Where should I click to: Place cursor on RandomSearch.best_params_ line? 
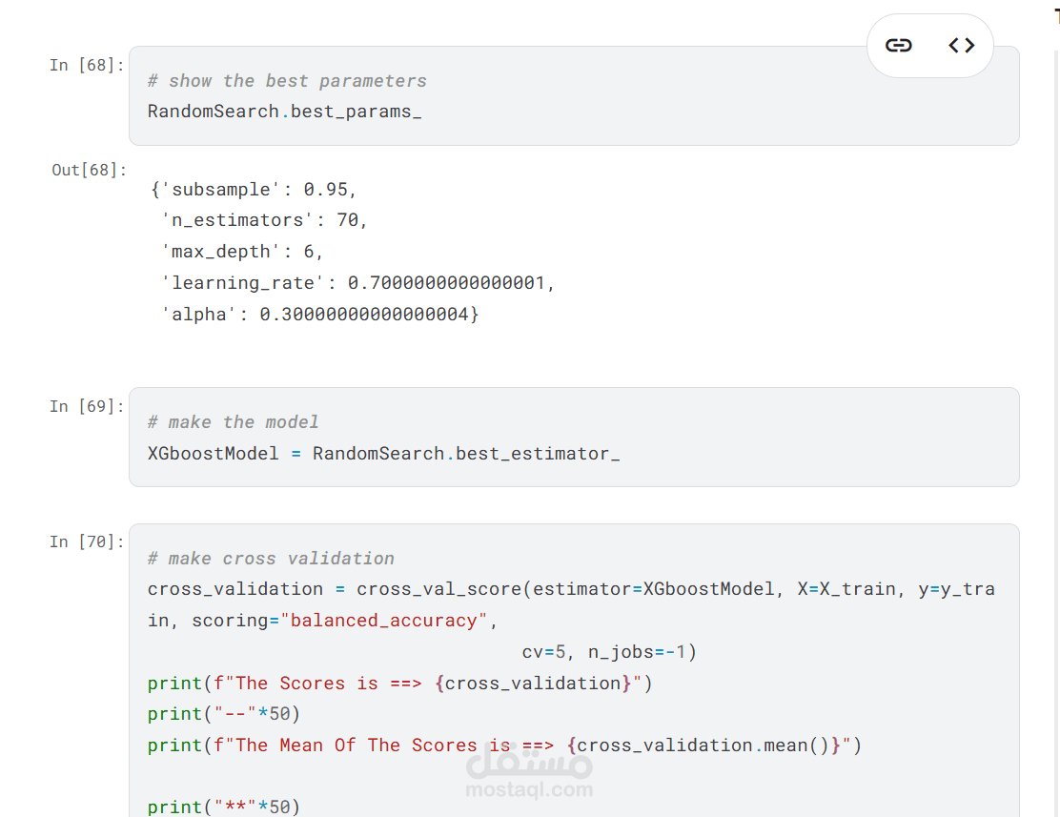tap(284, 112)
